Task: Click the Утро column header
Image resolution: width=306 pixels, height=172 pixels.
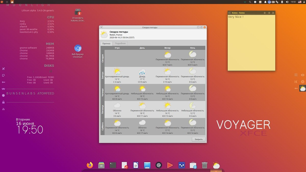Action: pos(117,48)
